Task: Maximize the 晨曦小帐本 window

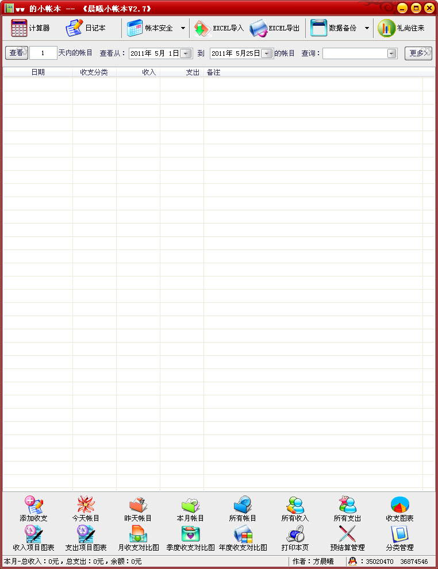Action: tap(416, 8)
